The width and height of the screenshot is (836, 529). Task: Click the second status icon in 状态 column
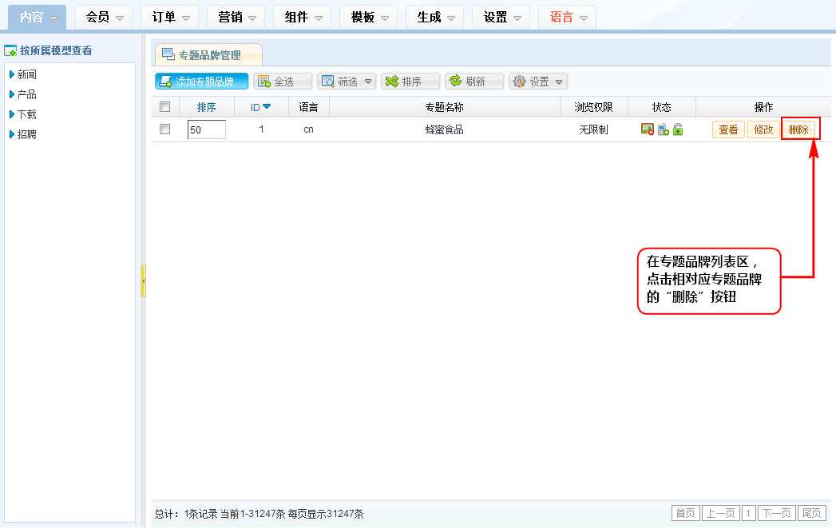coord(663,129)
